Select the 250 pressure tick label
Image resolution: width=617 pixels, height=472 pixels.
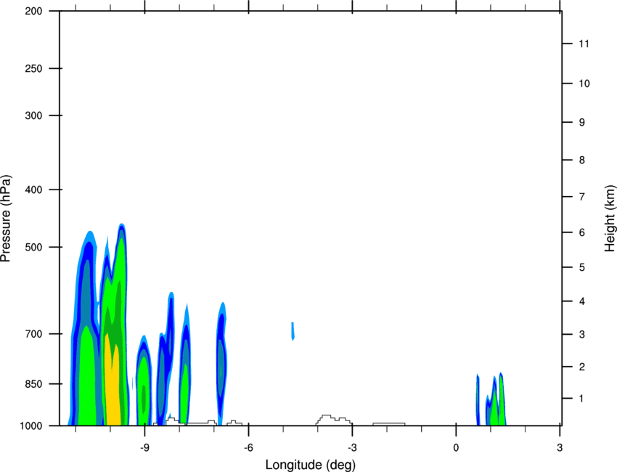33,68
